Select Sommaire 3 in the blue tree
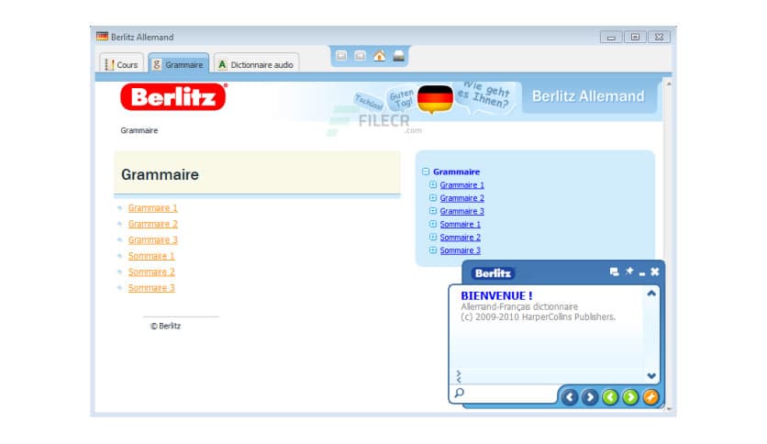 tap(460, 250)
